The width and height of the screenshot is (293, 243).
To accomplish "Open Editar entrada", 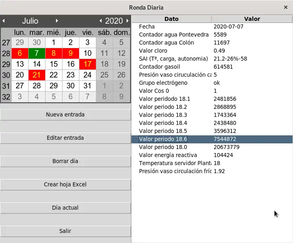I will click(65, 138).
